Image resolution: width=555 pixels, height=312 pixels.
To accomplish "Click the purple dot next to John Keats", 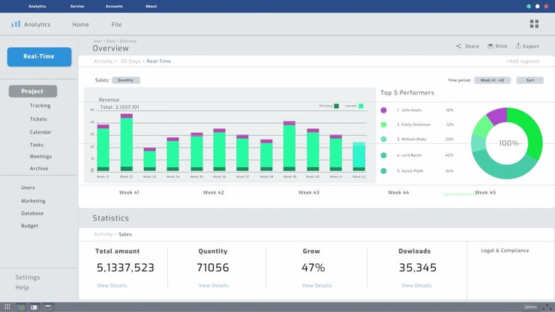I will (x=383, y=110).
